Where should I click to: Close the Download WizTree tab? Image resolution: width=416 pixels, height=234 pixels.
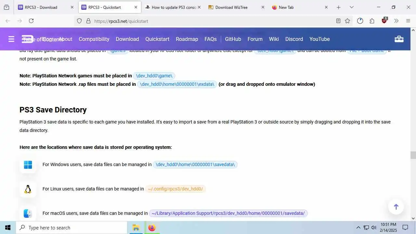click(263, 7)
